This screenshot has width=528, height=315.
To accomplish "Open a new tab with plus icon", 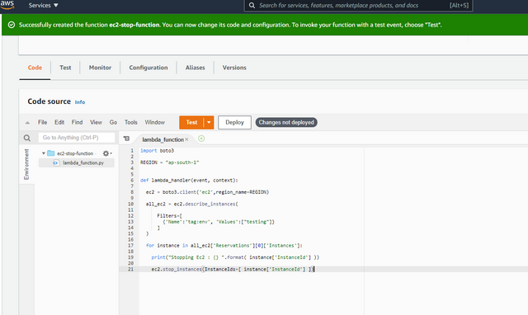I will pyautogui.click(x=201, y=139).
